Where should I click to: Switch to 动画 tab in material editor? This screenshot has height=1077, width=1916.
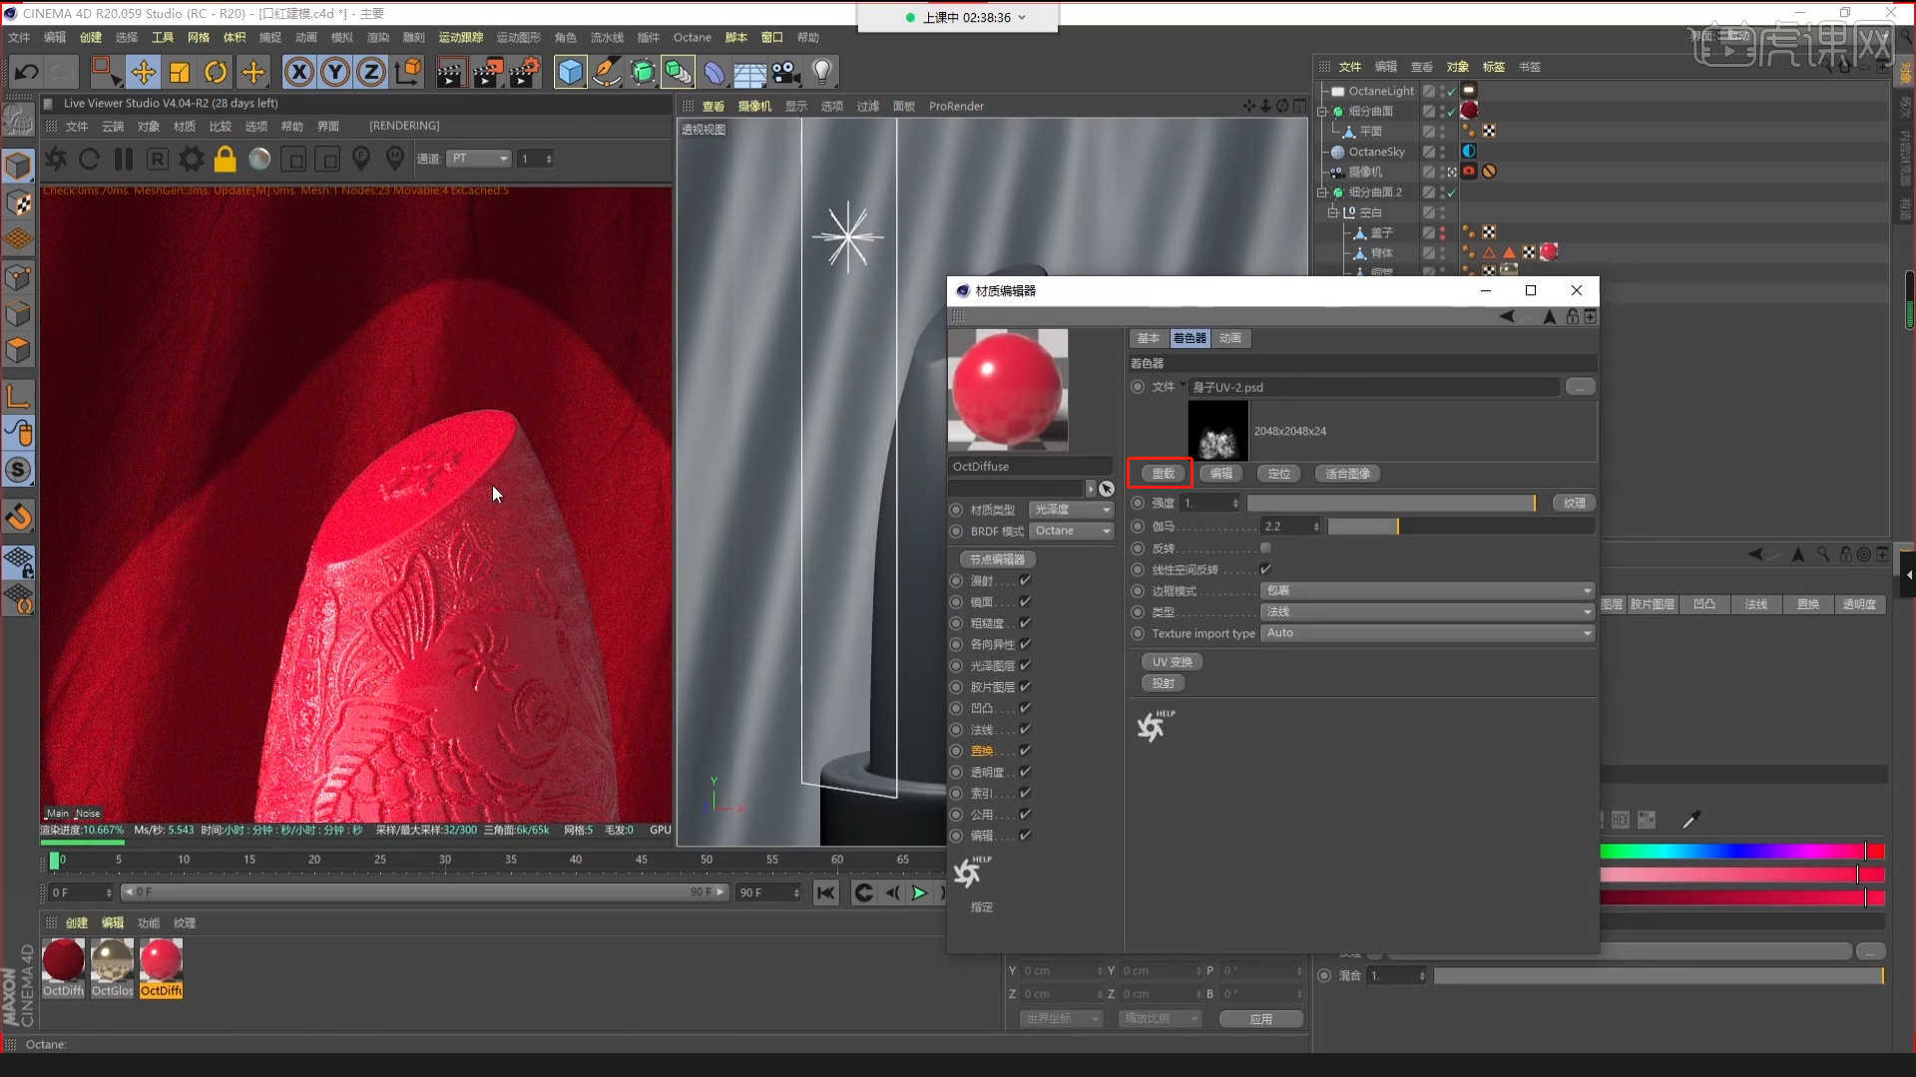1230,338
